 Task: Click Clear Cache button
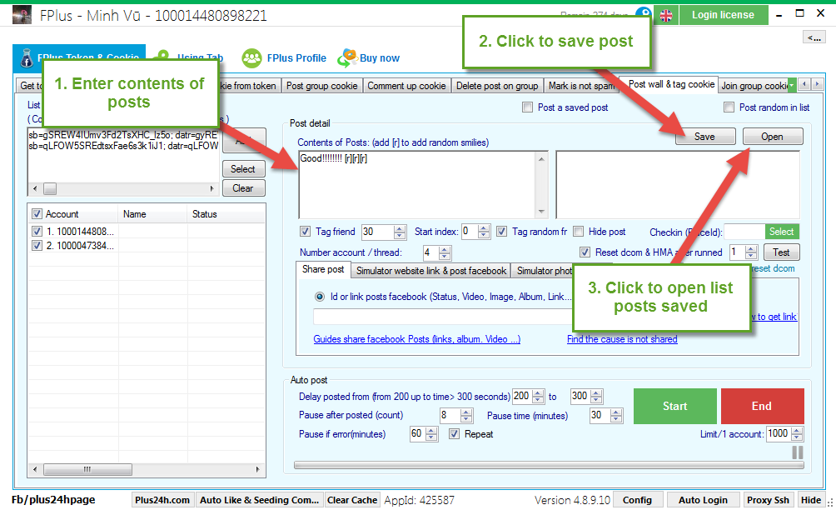[352, 500]
